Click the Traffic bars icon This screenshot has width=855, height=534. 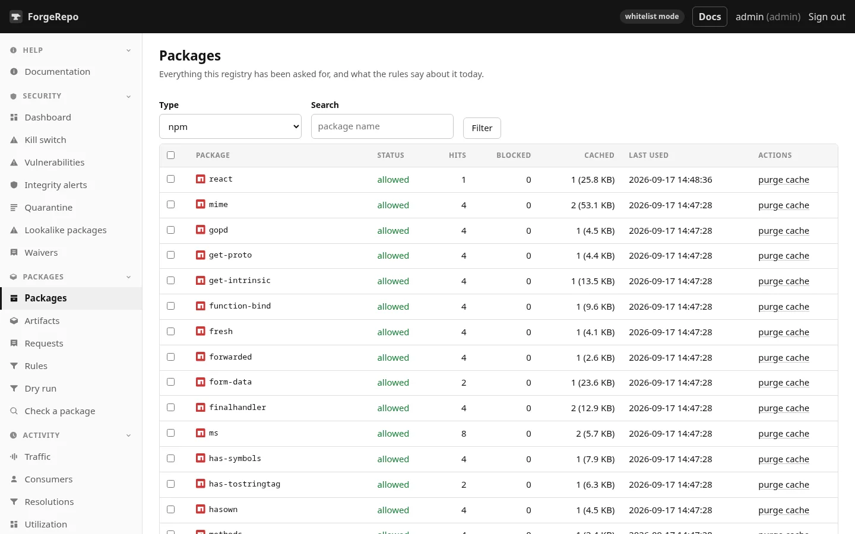pos(14,457)
